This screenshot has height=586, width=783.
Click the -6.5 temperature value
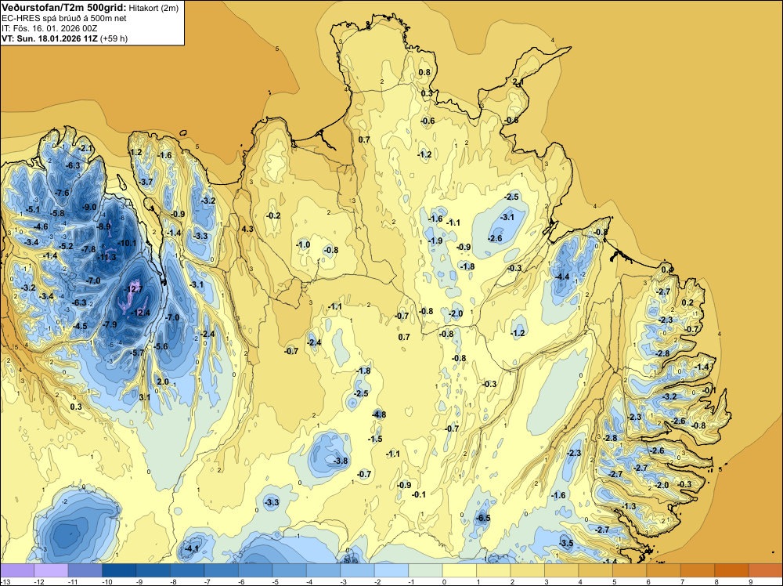pyautogui.click(x=483, y=518)
